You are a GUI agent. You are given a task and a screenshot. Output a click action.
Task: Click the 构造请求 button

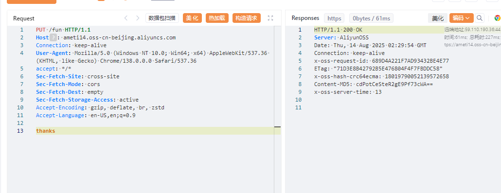coord(246,18)
